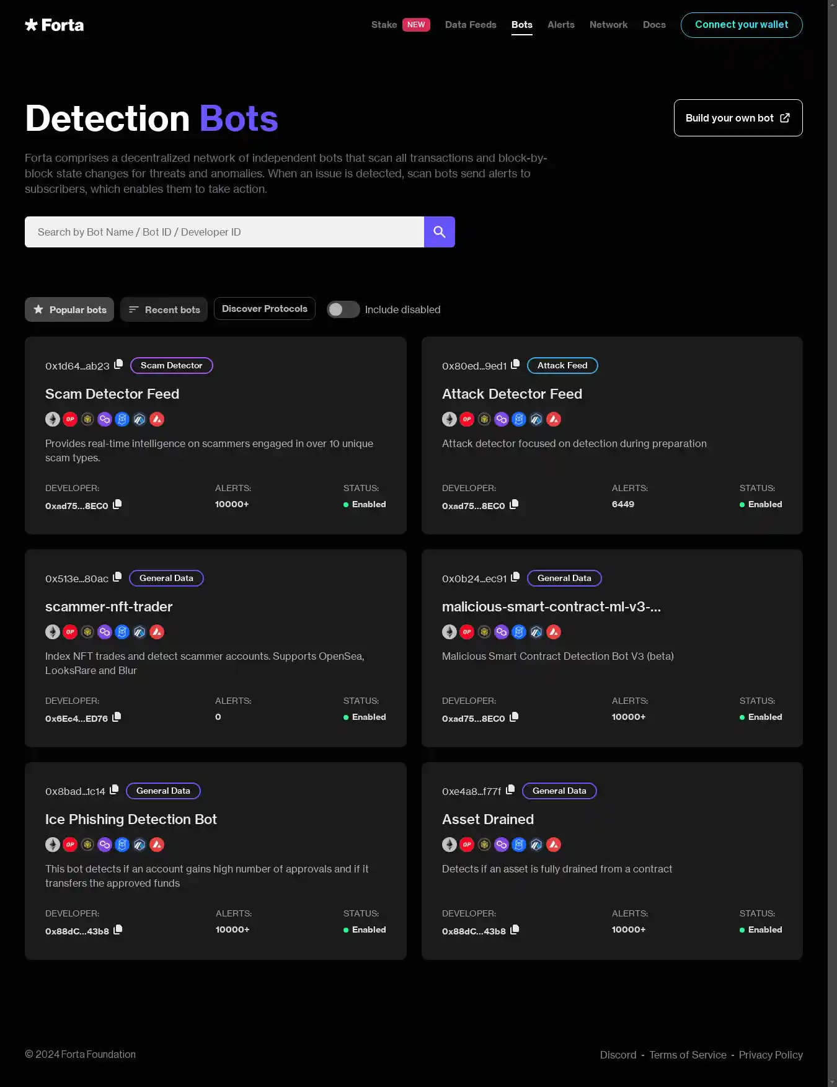Toggle the Include disabled switch
Screen dimensions: 837x1087
pos(343,309)
